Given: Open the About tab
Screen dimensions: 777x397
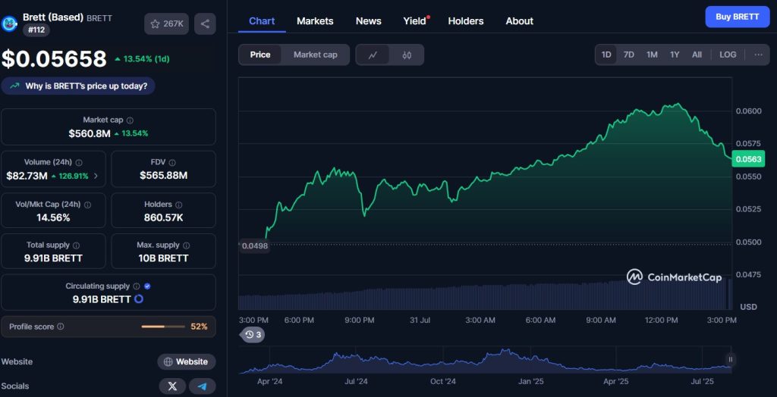Looking at the screenshot, I should (x=519, y=21).
